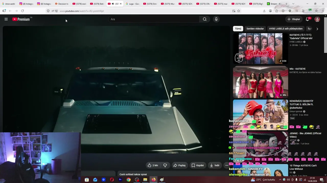Screen dimensions: 327x183
Task: Reload the page in the browser toolbar
Action: point(22,11)
